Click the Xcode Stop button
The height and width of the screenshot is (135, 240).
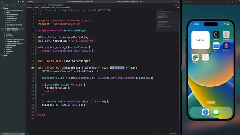pos(18,1)
